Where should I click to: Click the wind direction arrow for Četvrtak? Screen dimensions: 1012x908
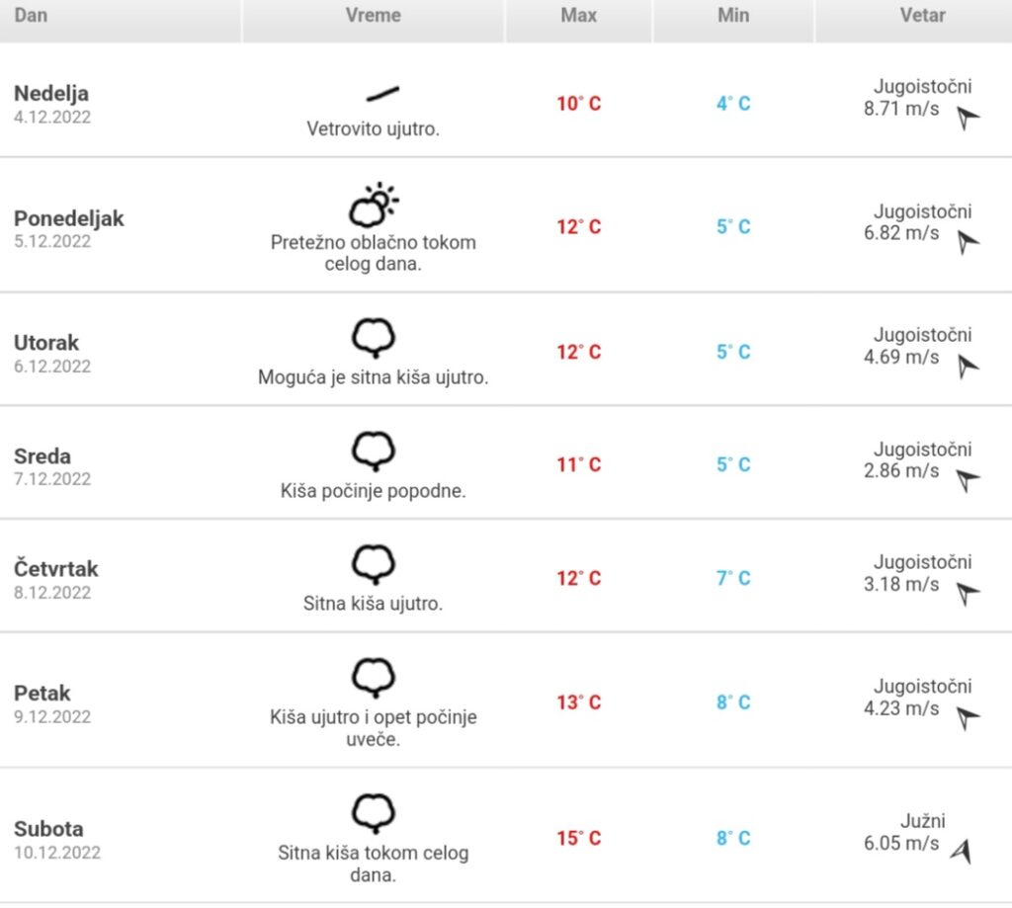click(x=968, y=593)
